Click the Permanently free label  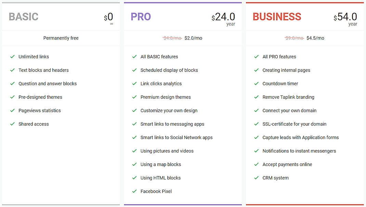pos(61,38)
